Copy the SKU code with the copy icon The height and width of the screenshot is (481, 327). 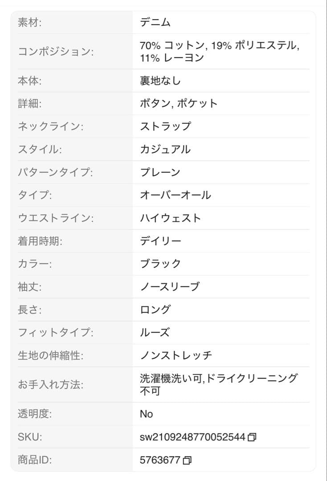[252, 437]
